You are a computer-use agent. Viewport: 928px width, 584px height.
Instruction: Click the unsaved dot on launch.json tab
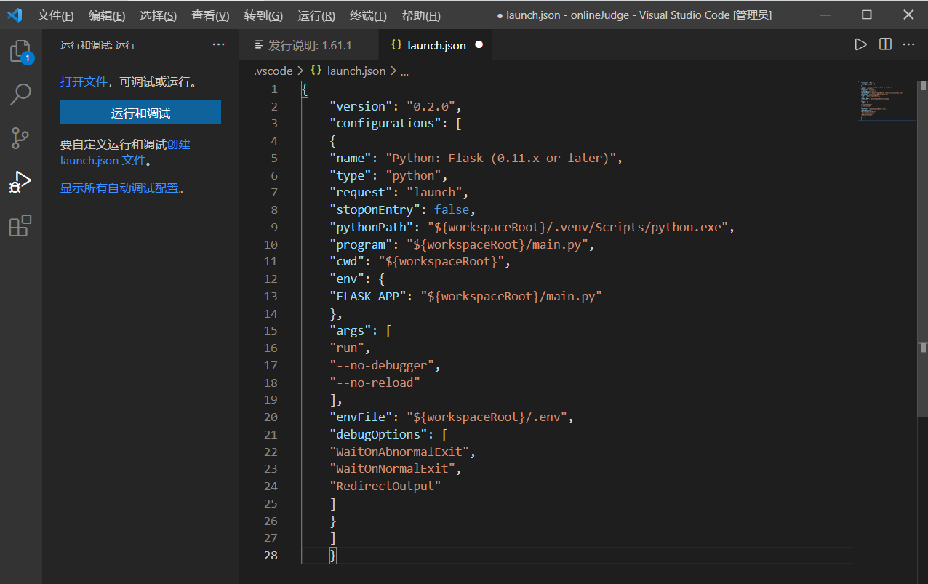479,45
